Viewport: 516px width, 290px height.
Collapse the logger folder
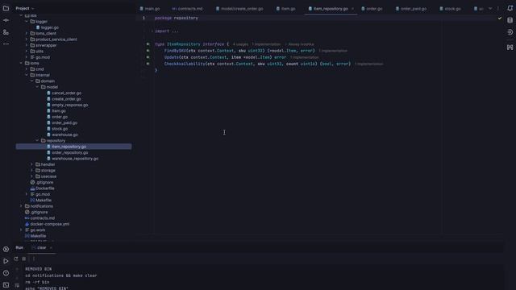click(x=27, y=22)
